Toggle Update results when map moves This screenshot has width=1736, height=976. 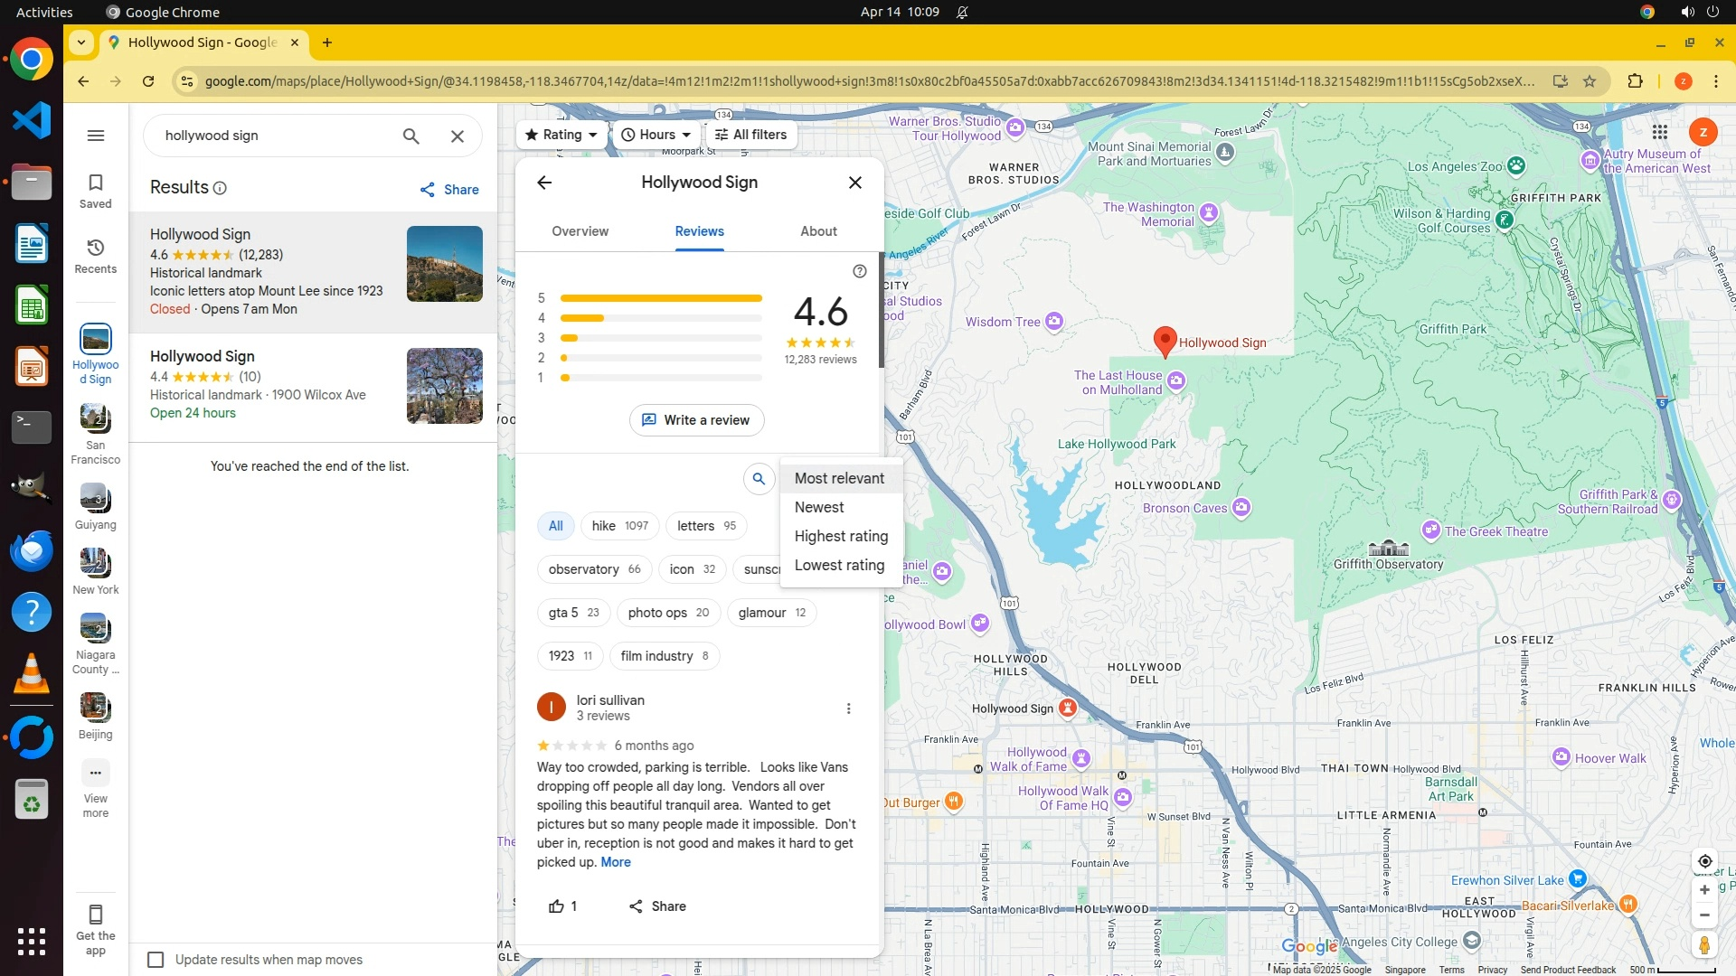(156, 960)
